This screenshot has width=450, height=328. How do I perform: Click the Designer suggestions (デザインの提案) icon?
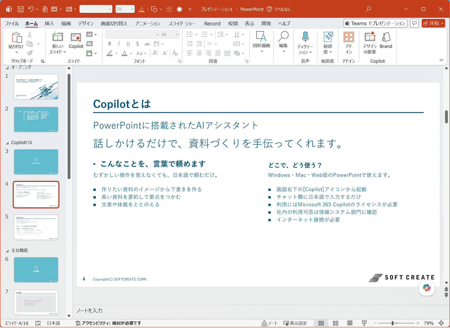pos(370,37)
